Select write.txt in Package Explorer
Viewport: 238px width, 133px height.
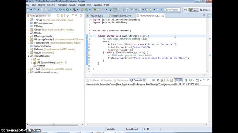click(41, 66)
